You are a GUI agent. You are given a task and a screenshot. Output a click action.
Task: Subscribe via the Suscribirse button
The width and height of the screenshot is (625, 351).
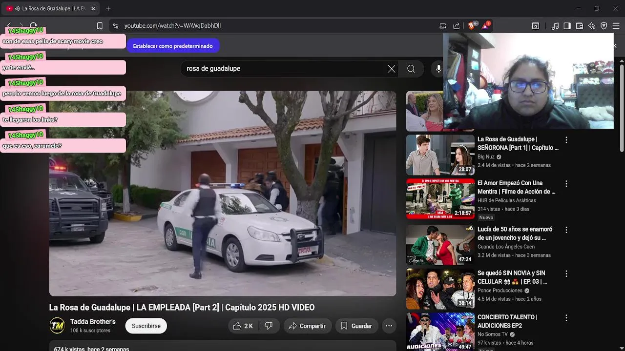pos(146,326)
